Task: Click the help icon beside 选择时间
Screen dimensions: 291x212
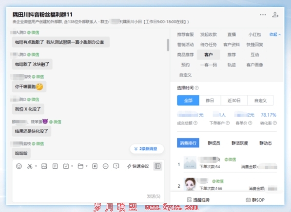Action: [x=197, y=88]
